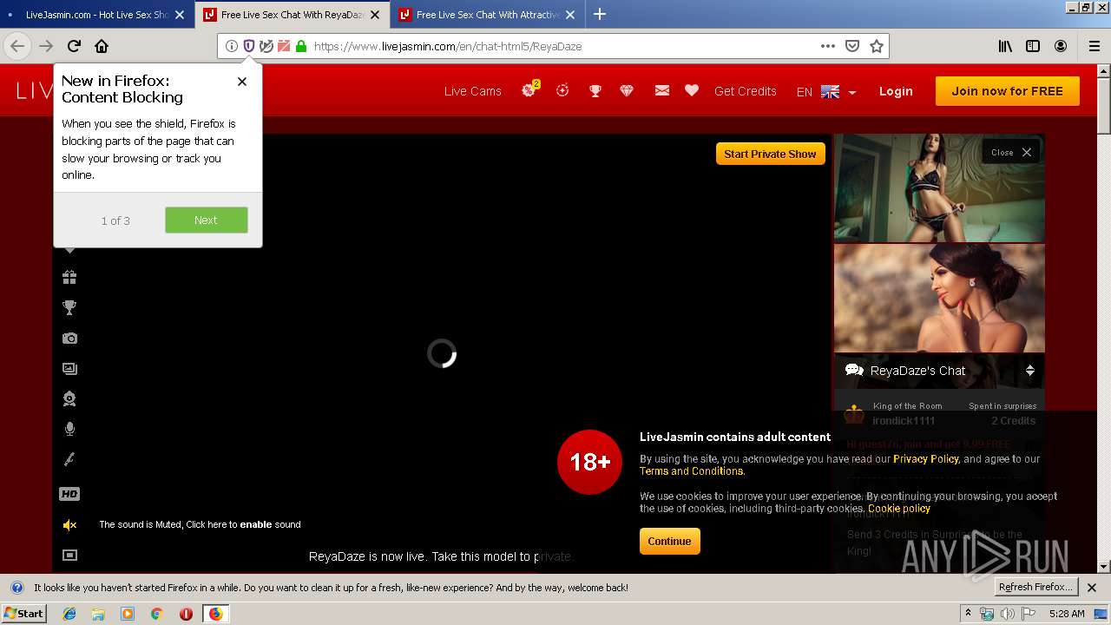
Task: Take a snapshot with the camera icon
Action: point(69,339)
